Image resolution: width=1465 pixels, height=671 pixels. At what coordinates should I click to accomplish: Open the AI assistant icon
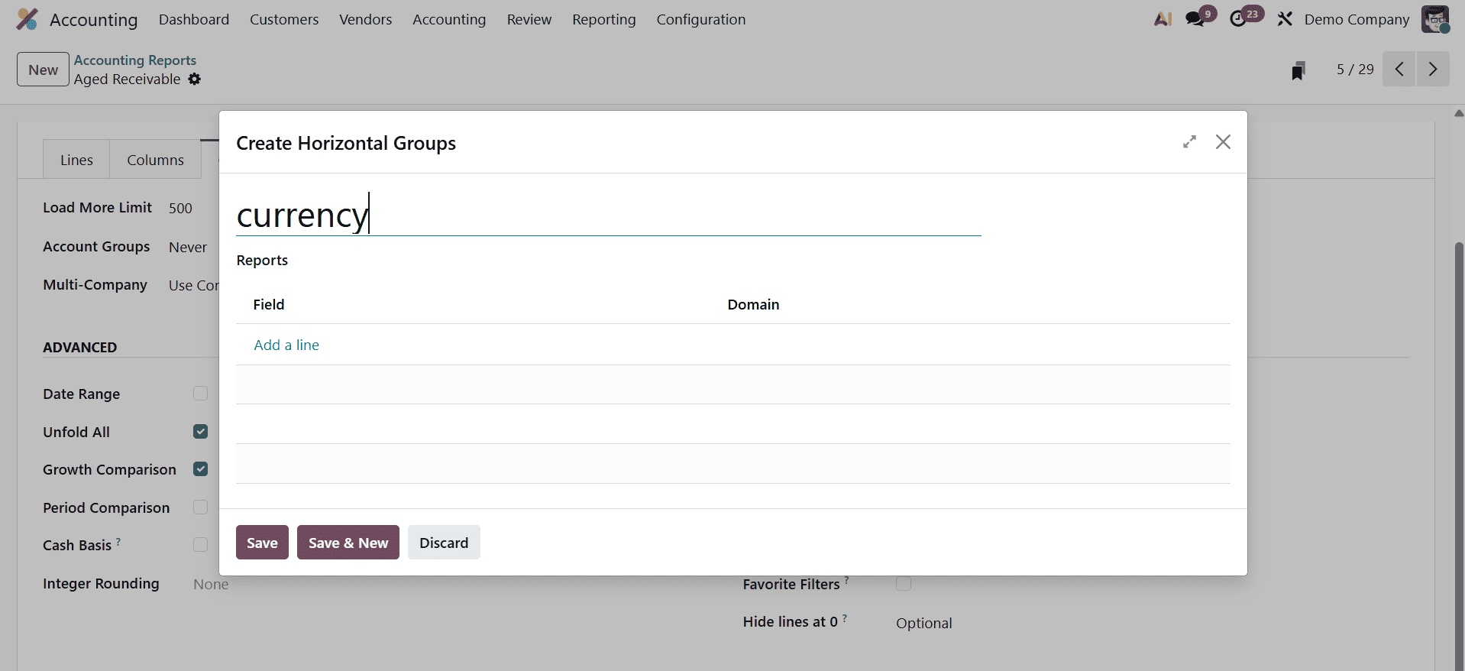click(1163, 19)
